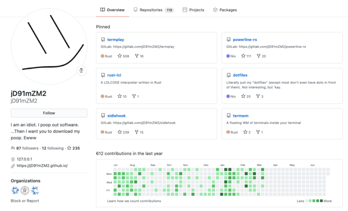
Task: Click the xidlehook forks icon
Action: [x=137, y=132]
